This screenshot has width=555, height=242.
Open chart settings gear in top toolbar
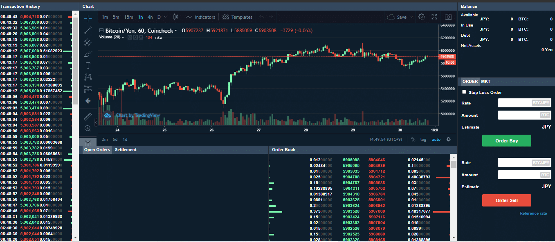(422, 17)
